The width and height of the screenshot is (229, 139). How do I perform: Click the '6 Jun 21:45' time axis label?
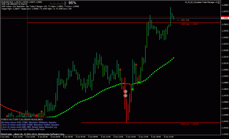169,137
